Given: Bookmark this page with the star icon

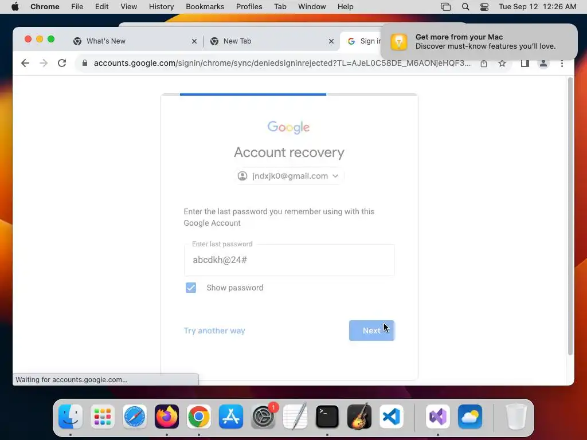Looking at the screenshot, I should (x=502, y=64).
